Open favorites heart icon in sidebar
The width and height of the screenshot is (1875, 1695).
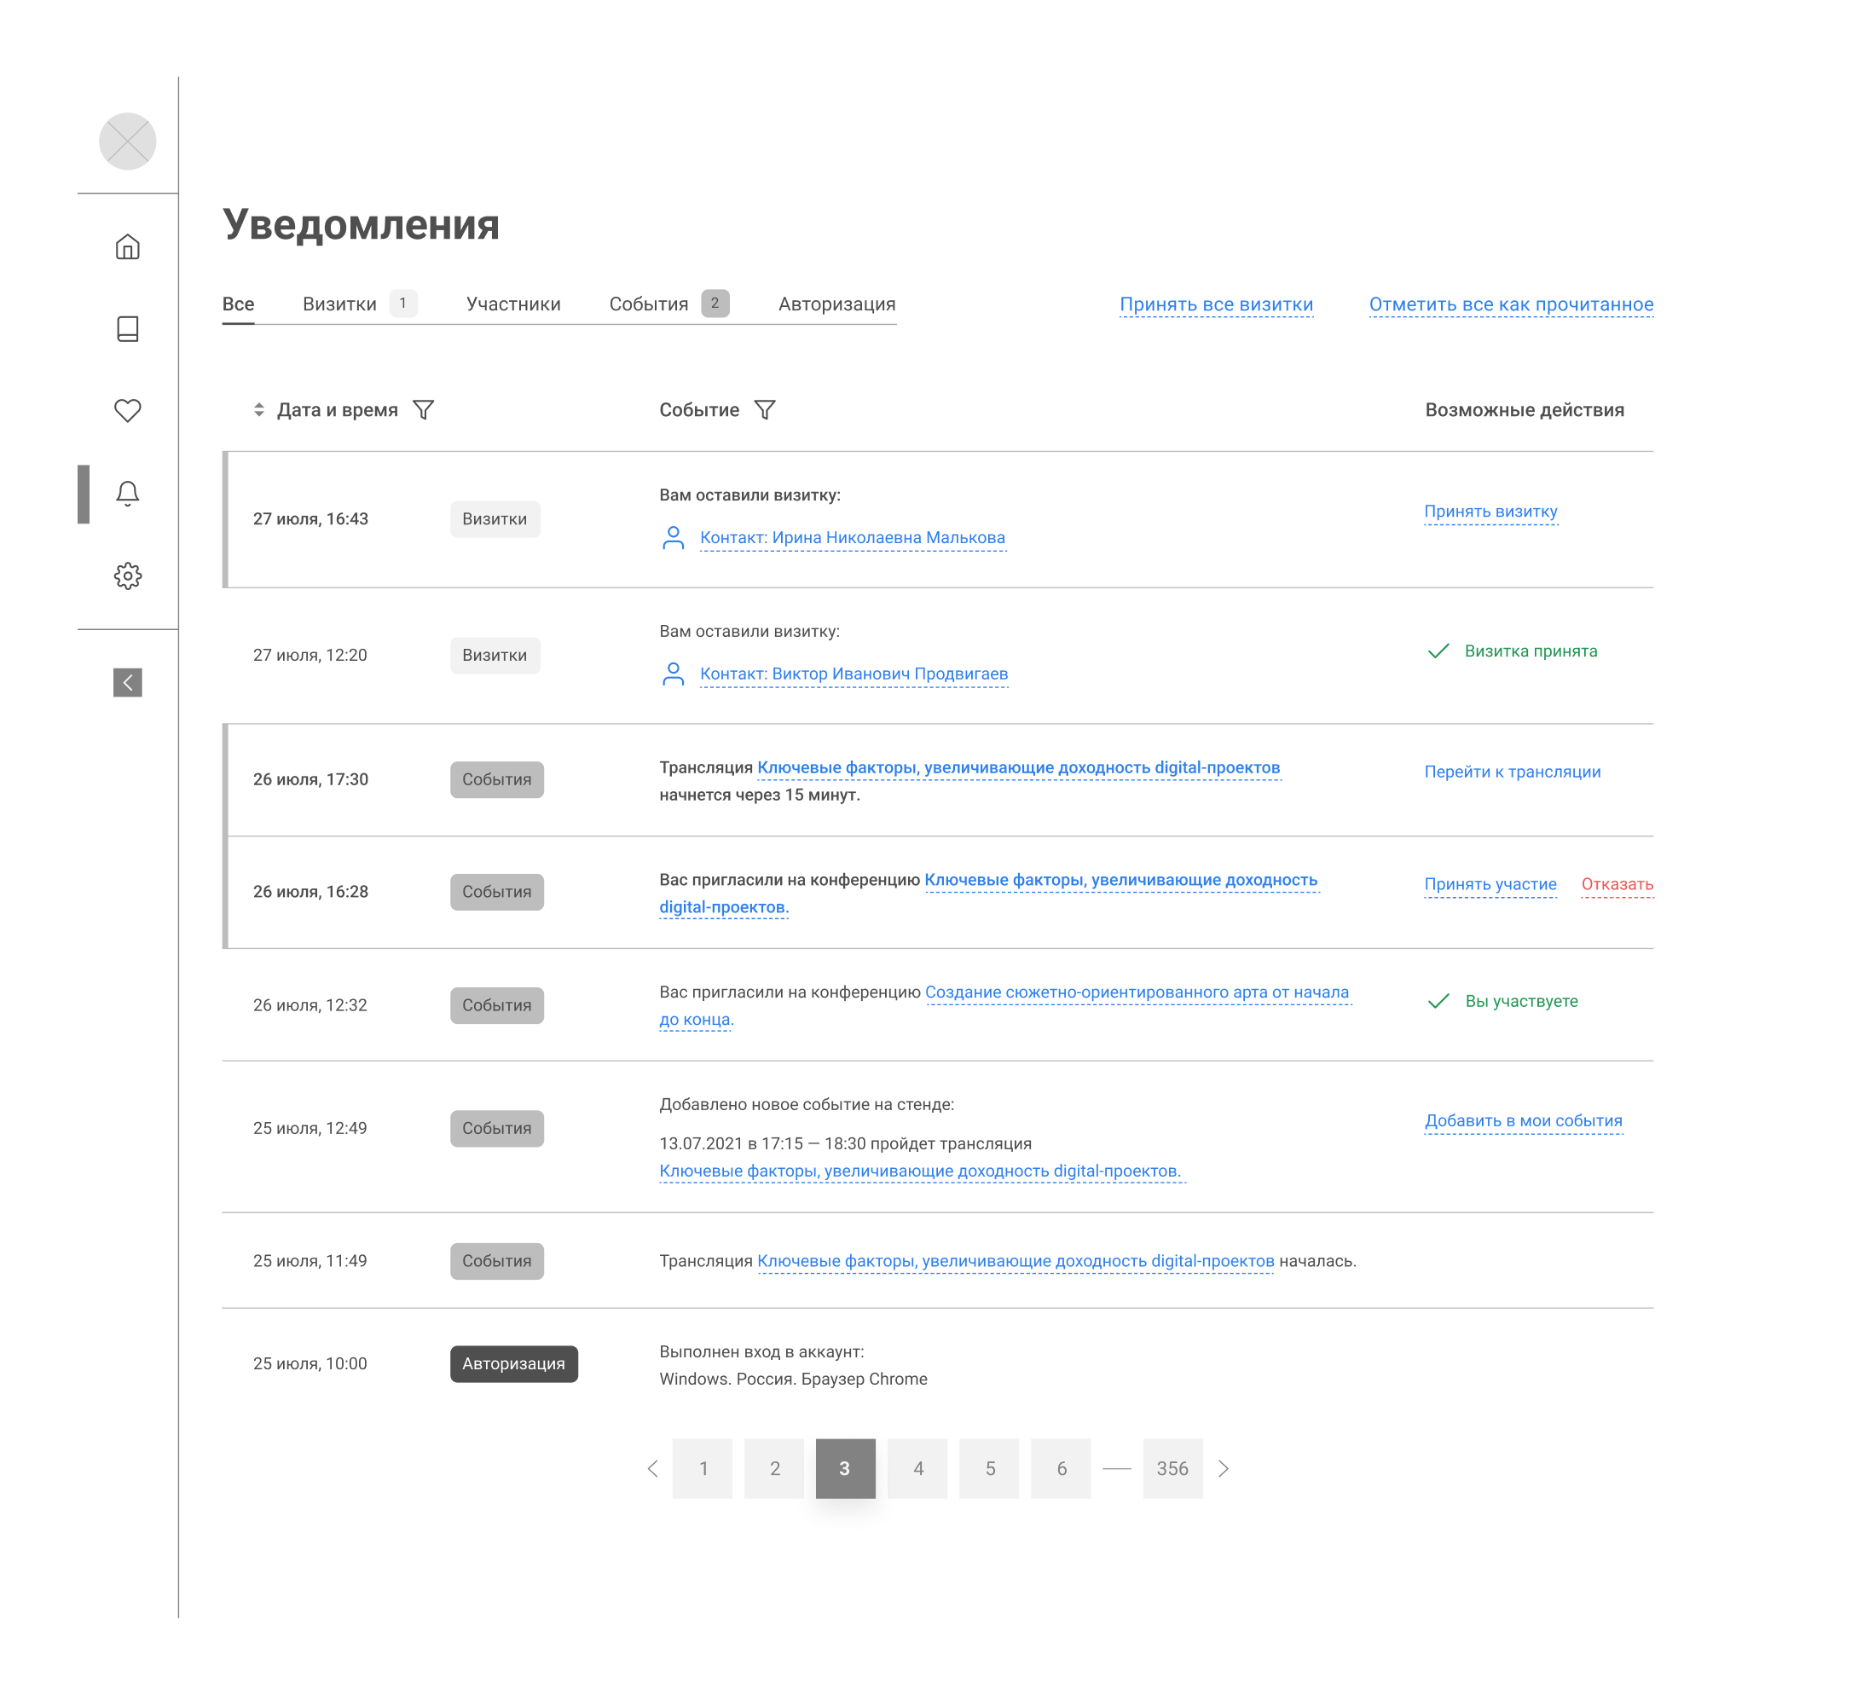click(x=127, y=410)
